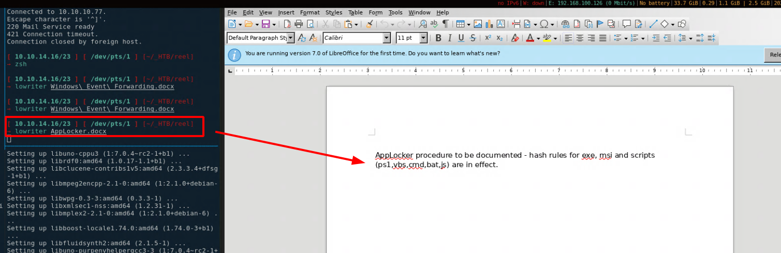Image resolution: width=781 pixels, height=253 pixels.
Task: Insert a field
Action: point(527,24)
